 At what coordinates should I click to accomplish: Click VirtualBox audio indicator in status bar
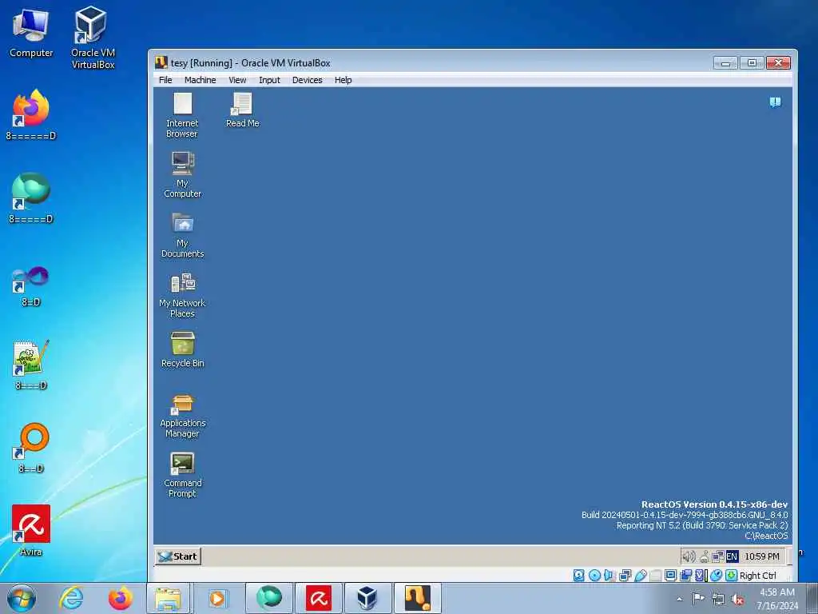610,576
